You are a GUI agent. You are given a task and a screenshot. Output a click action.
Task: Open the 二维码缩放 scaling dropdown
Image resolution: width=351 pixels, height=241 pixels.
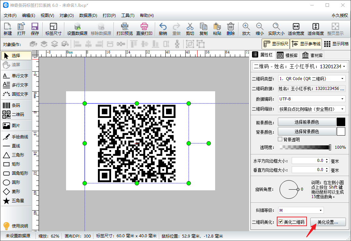click(x=312, y=109)
